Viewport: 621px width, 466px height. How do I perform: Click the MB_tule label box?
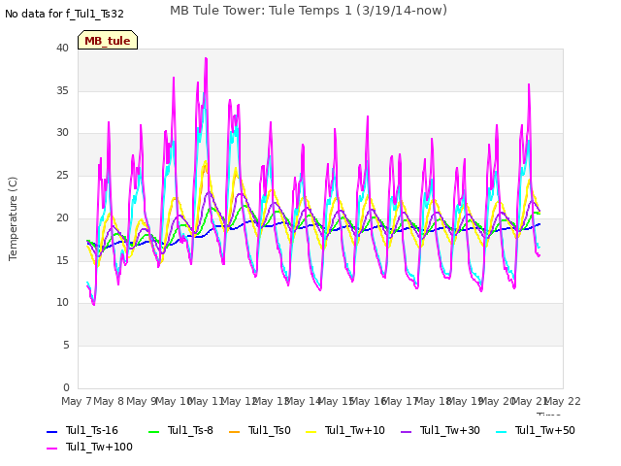[108, 40]
